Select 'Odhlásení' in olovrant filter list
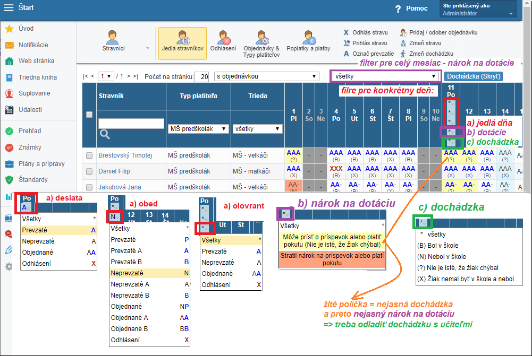This screenshot has height=356, width=532. pos(231,285)
